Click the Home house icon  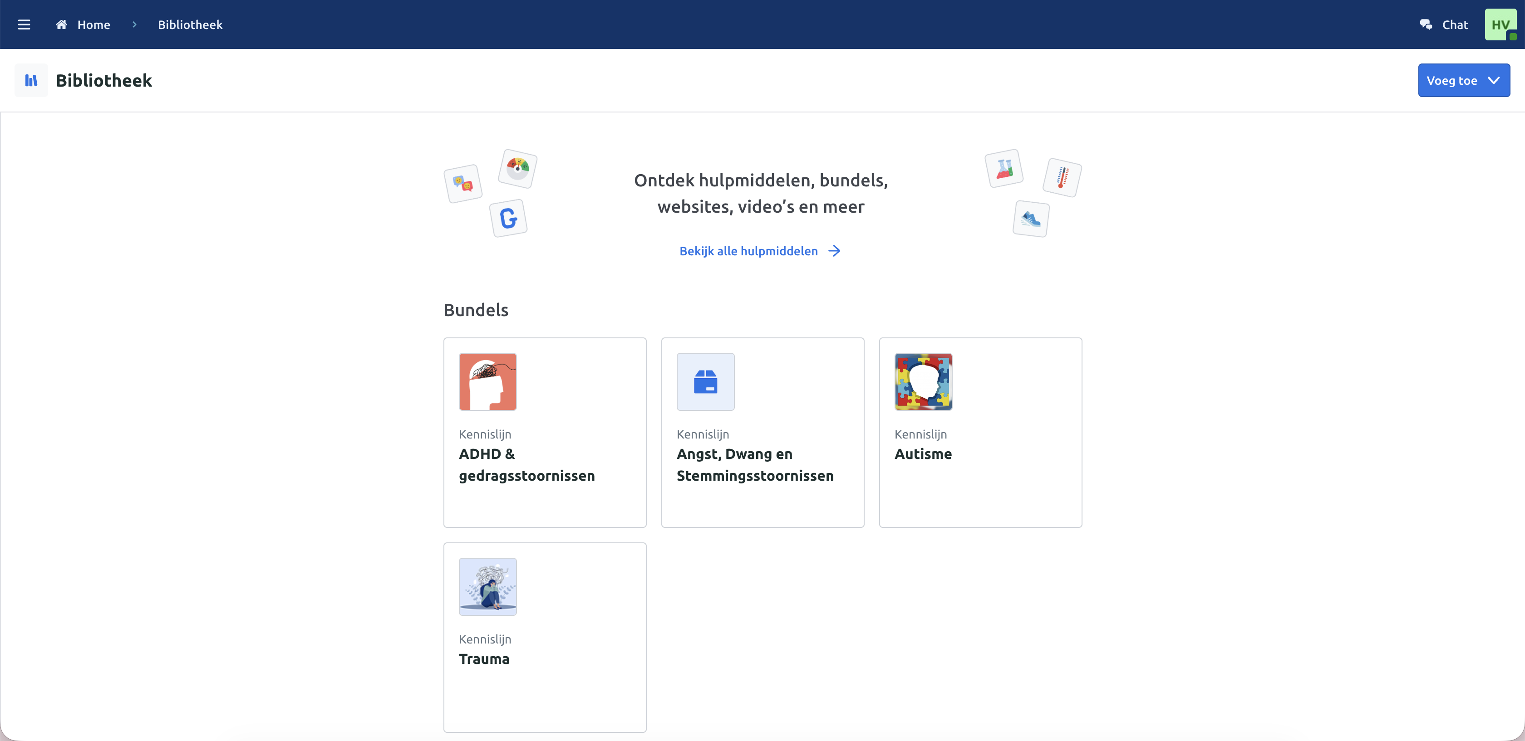point(61,25)
